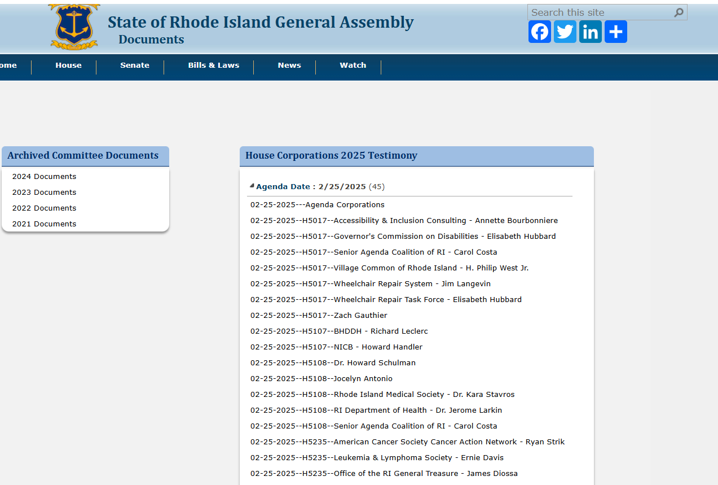Open the House menu
Screen dimensions: 718x485
pos(68,65)
